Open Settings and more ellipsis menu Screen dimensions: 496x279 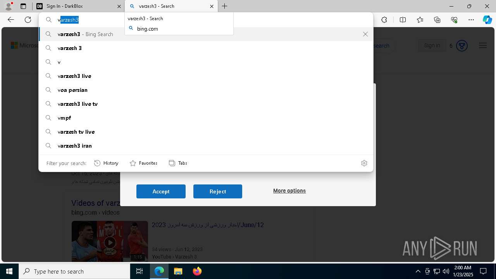[471, 20]
